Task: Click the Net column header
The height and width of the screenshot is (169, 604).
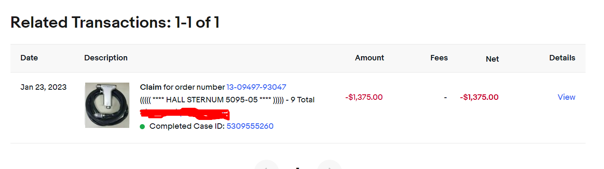Action: click(x=492, y=59)
